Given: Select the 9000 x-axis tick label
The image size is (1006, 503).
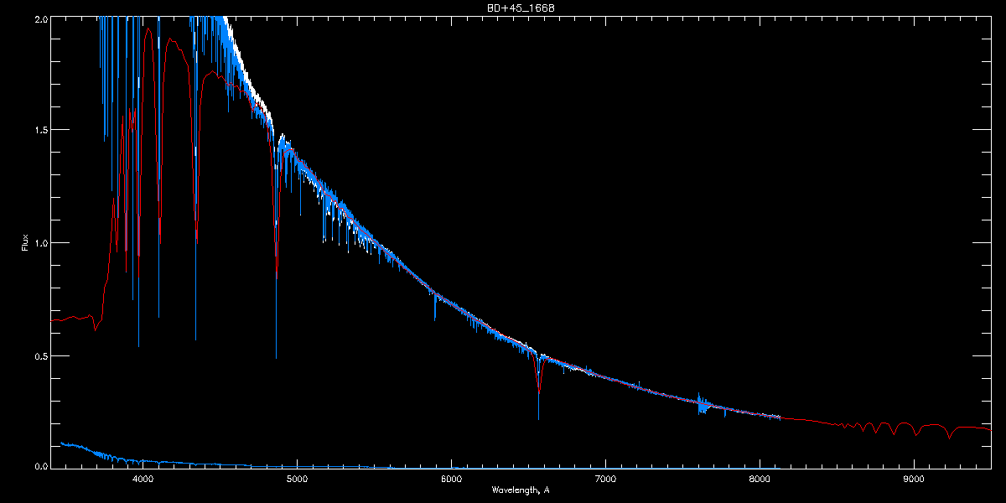Looking at the screenshot, I should (x=914, y=480).
